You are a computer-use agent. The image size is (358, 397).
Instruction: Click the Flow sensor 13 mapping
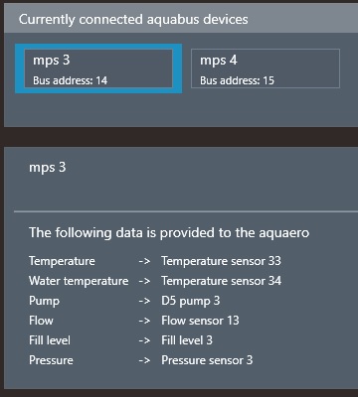tap(200, 321)
